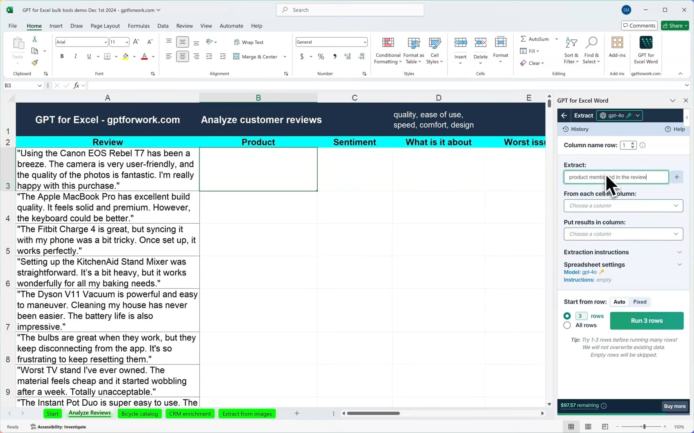This screenshot has width=694, height=433.
Task: Open the Bicycle catalog sheet tab
Action: [139, 413]
